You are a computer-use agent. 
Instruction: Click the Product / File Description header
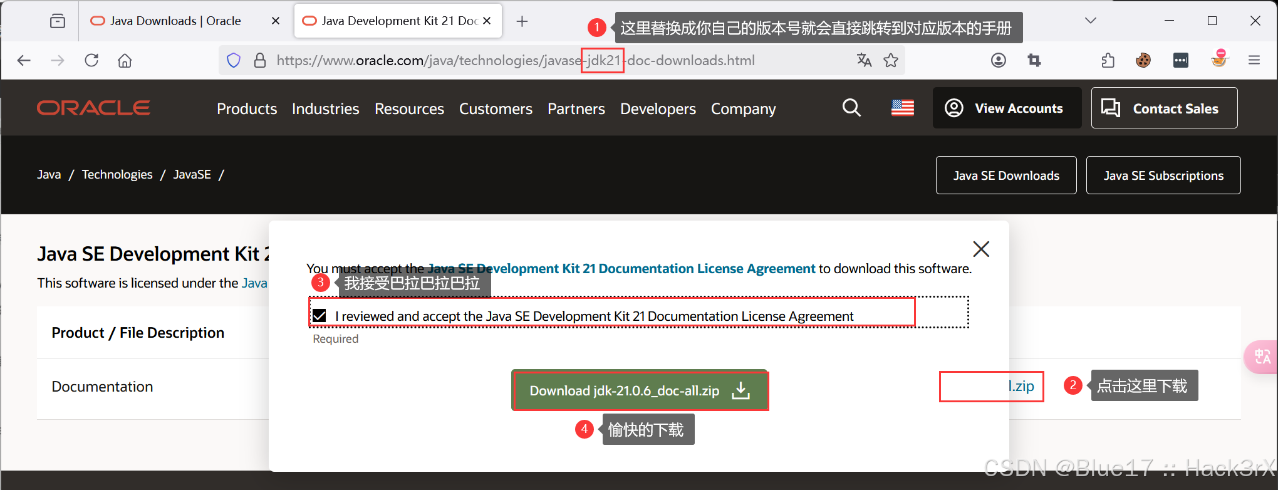(138, 333)
